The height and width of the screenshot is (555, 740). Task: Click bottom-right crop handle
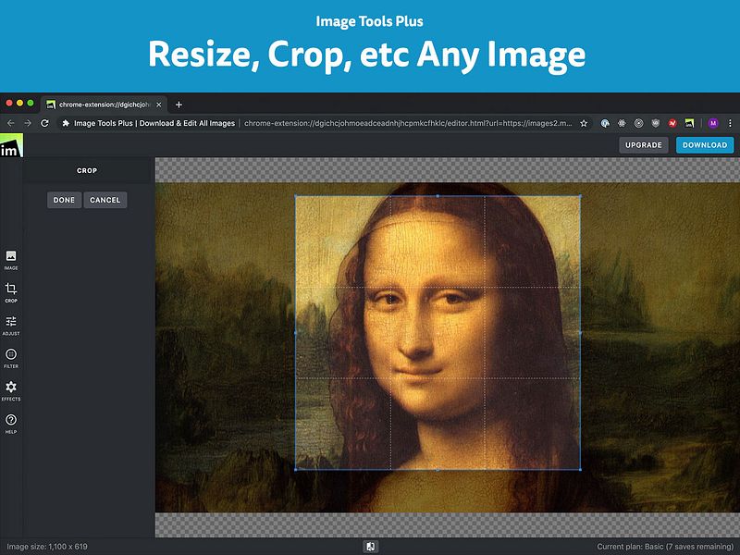580,470
